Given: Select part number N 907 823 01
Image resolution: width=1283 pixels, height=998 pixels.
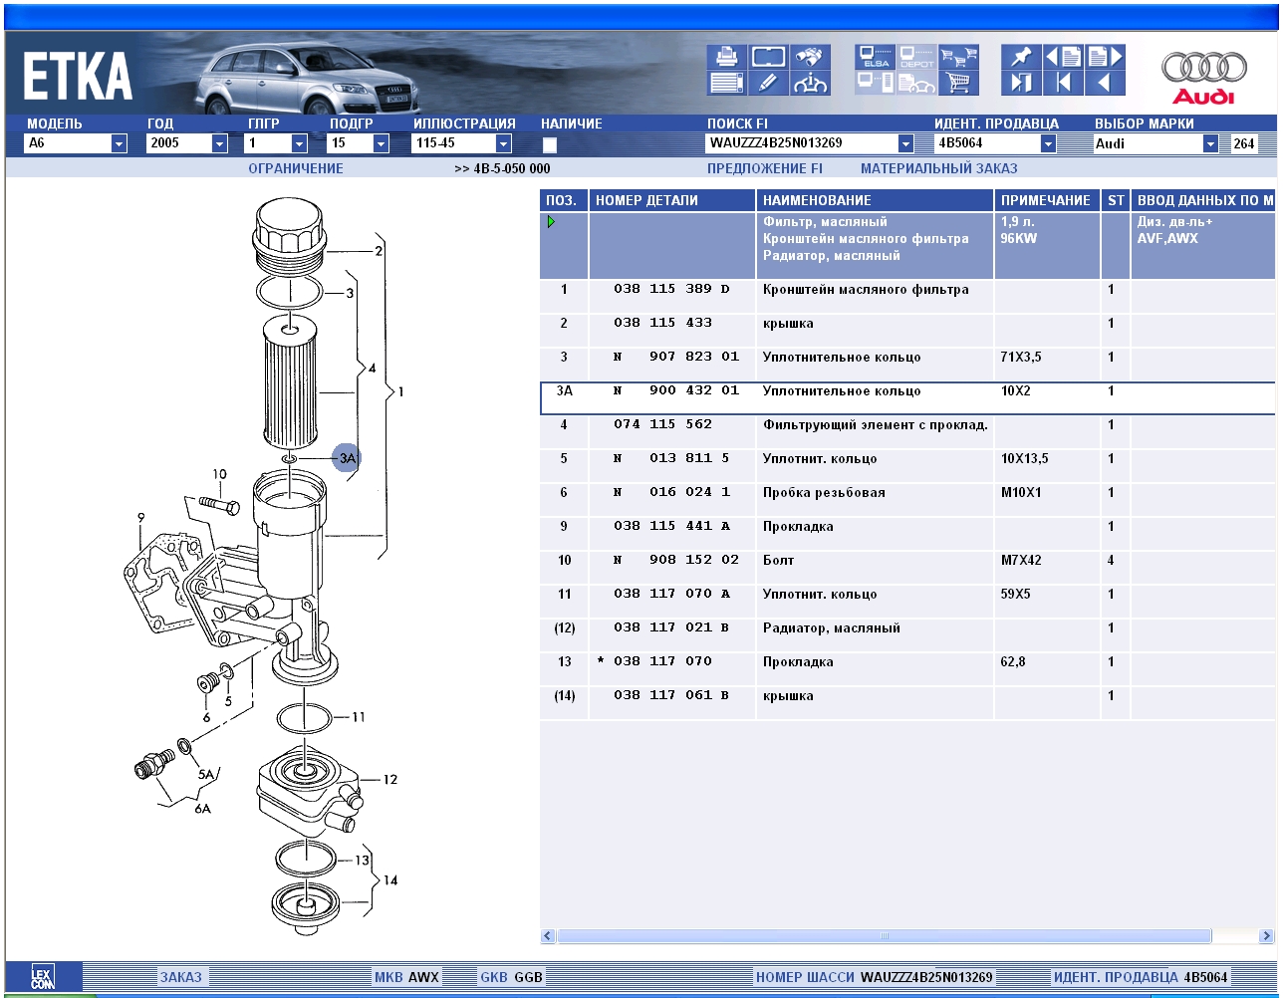Looking at the screenshot, I should pos(676,358).
